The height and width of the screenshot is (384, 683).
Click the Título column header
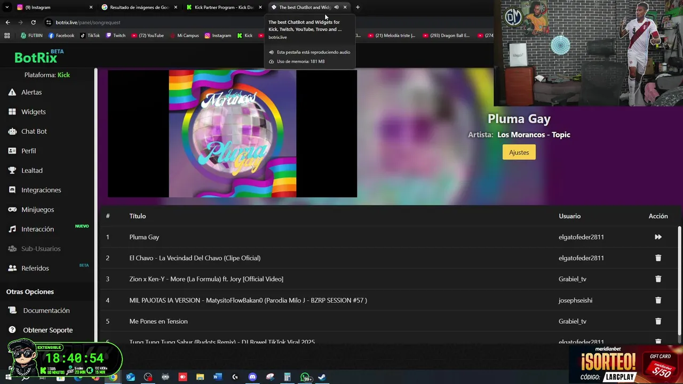[x=138, y=216]
